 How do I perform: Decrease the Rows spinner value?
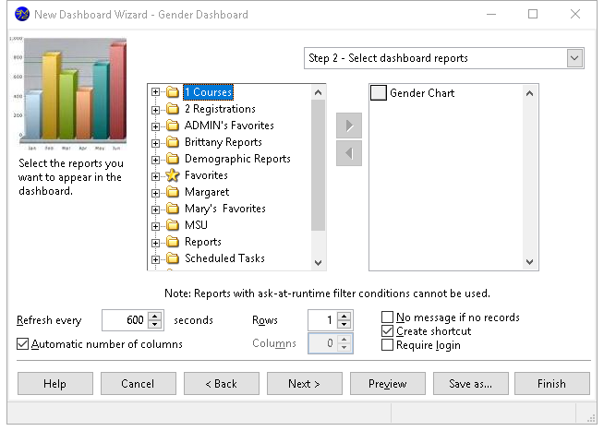click(344, 325)
